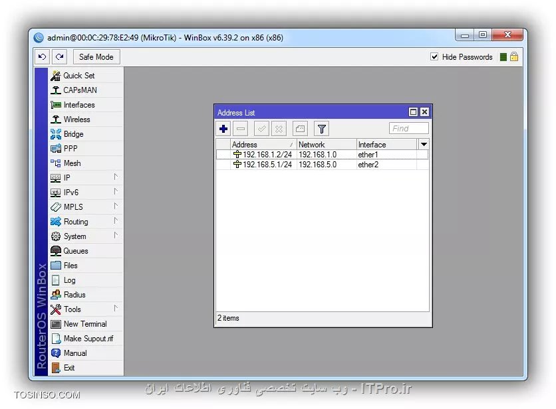Click the Filter funnel icon in Address List

[x=321, y=129]
